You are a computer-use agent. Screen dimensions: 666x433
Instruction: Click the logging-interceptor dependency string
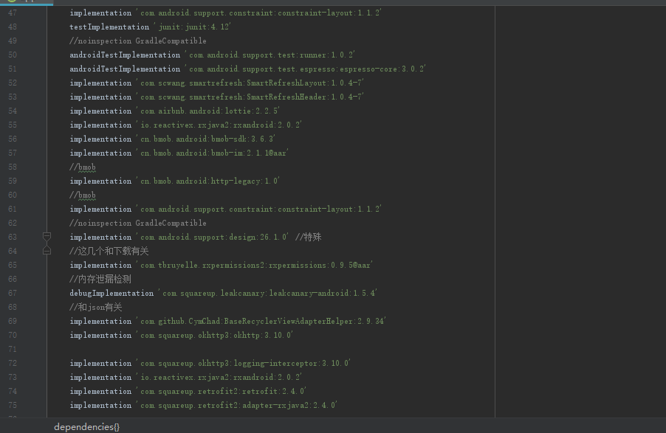[243, 363]
